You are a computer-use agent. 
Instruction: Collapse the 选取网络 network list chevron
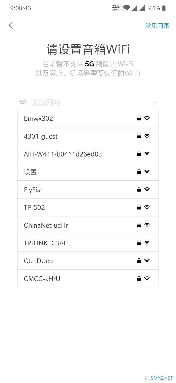pyautogui.click(x=155, y=102)
